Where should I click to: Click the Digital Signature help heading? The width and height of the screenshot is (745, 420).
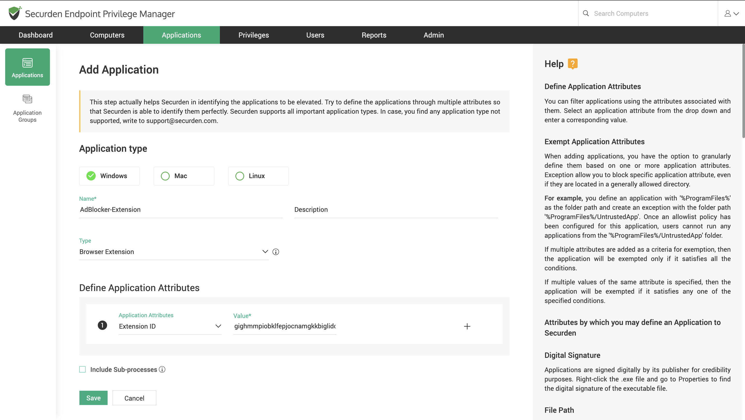pos(572,355)
